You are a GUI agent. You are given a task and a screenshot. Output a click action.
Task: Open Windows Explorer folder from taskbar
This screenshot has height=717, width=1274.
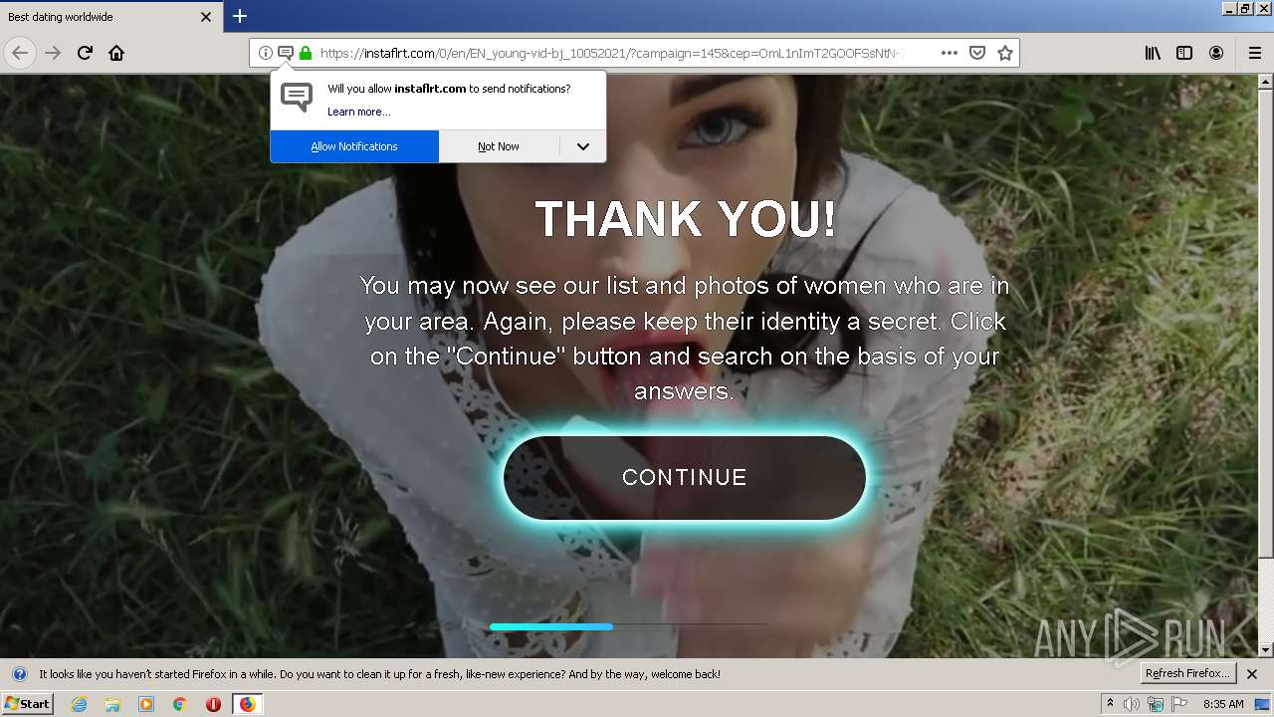tap(112, 704)
